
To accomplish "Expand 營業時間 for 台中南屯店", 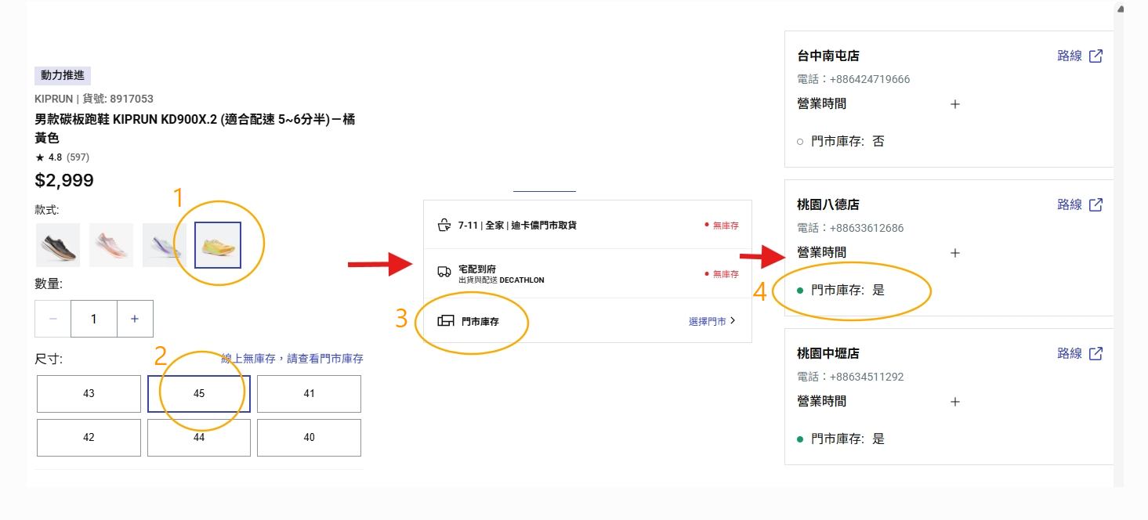I will (x=955, y=104).
